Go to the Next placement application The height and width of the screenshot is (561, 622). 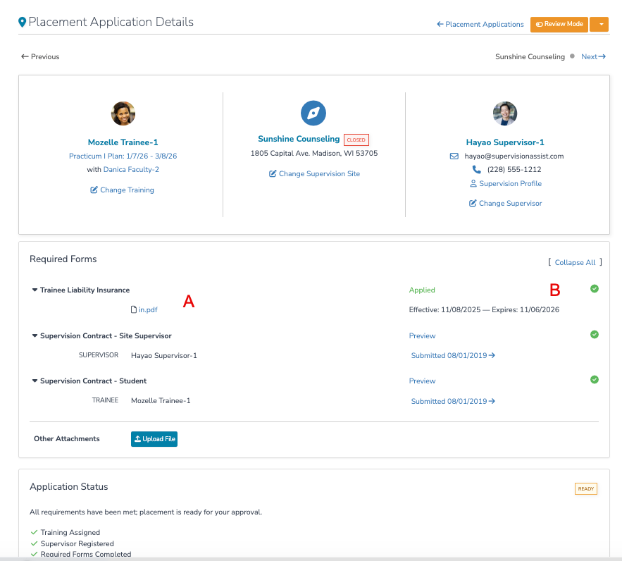(593, 57)
